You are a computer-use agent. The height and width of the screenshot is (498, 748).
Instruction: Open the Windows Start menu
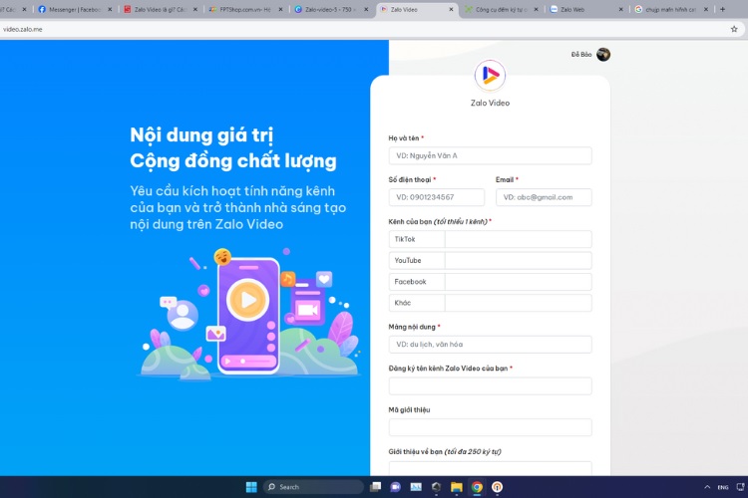pos(251,487)
